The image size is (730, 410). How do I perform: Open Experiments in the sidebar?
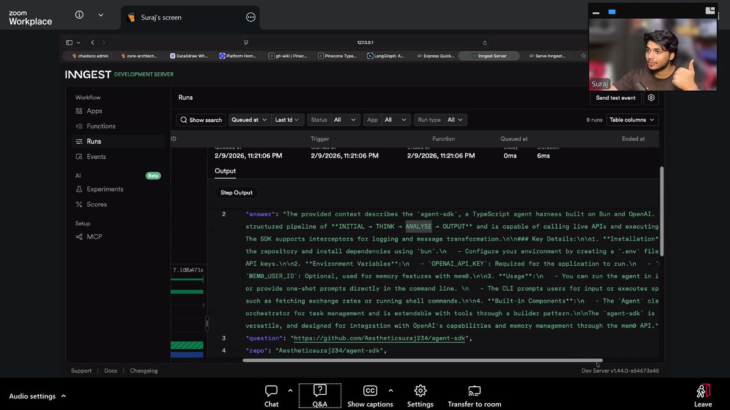[105, 189]
